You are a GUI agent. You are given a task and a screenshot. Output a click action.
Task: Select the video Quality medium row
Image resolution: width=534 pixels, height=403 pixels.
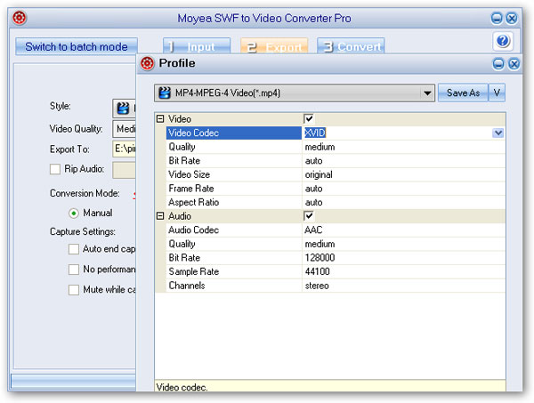coord(336,147)
